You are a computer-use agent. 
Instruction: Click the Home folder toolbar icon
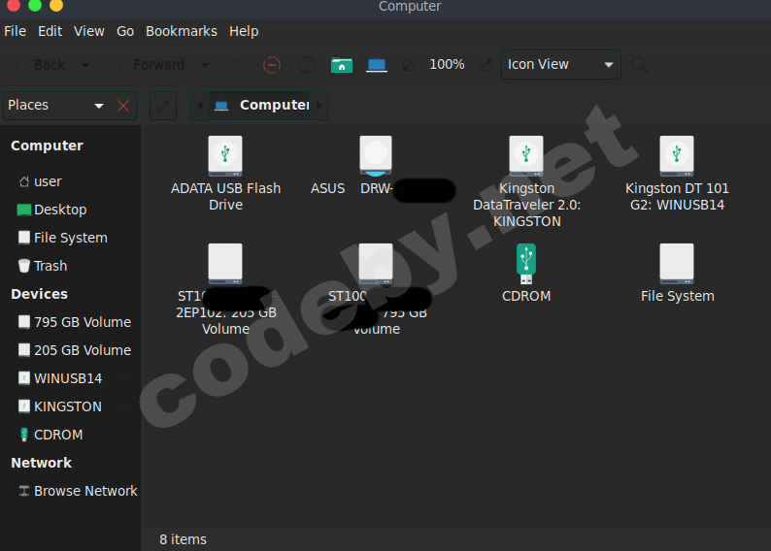point(341,65)
